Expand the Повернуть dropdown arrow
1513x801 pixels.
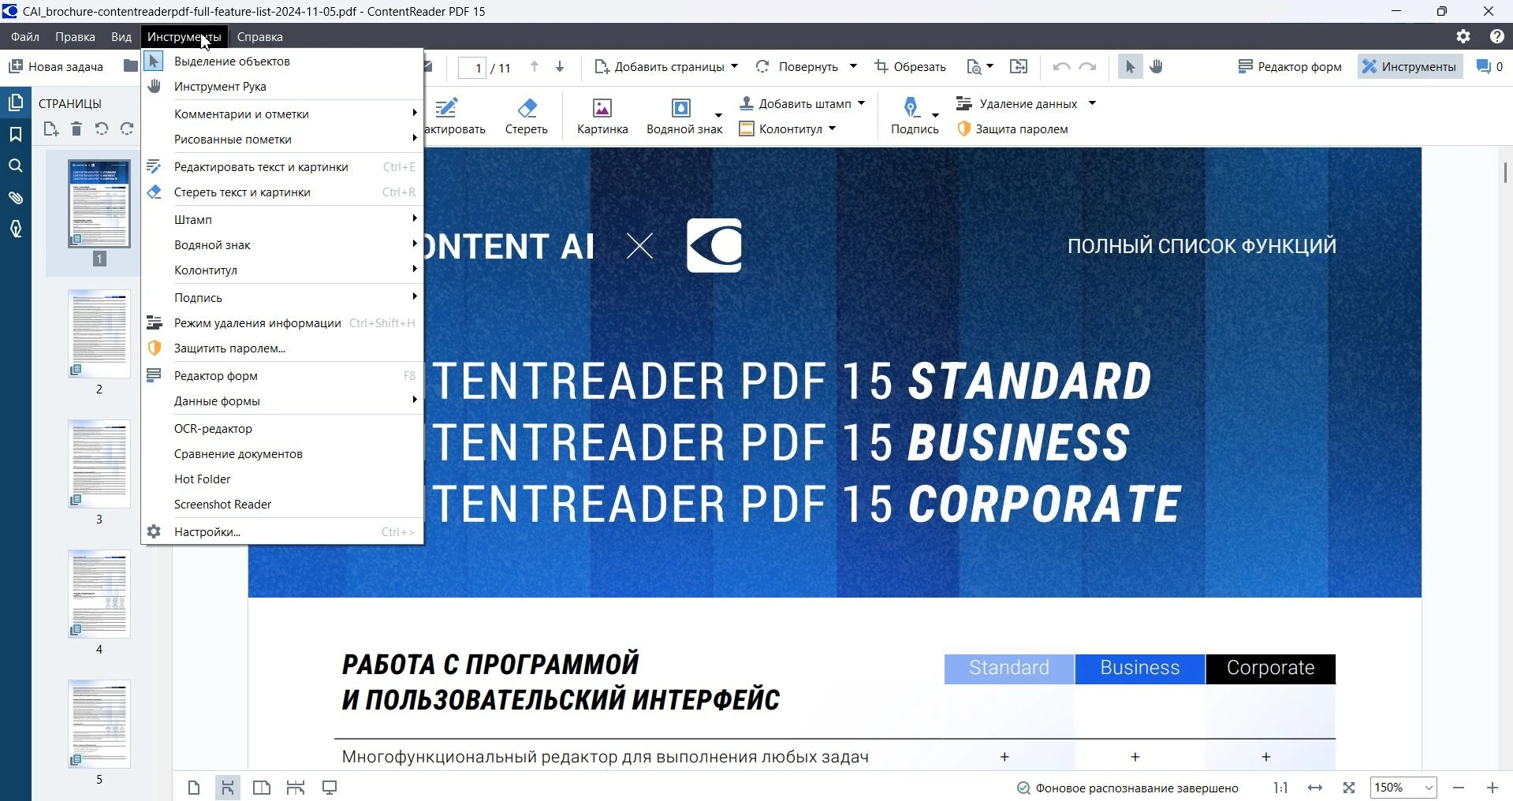pos(853,66)
